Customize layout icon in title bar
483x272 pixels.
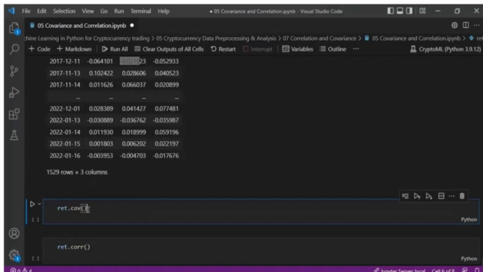[x=423, y=11]
